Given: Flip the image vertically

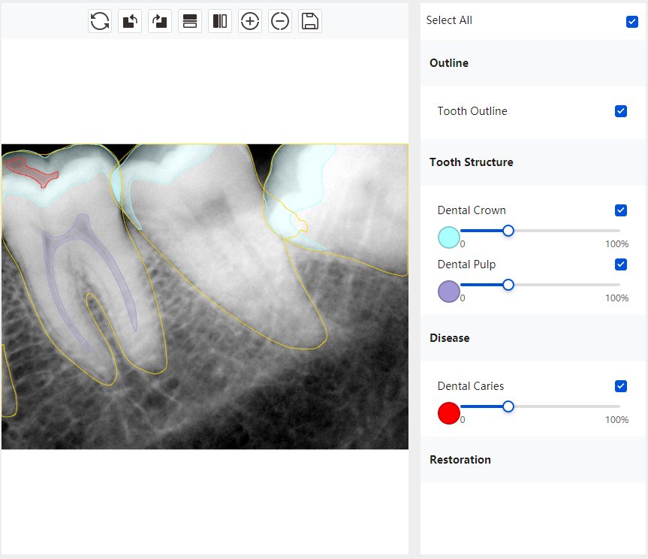Looking at the screenshot, I should point(190,21).
